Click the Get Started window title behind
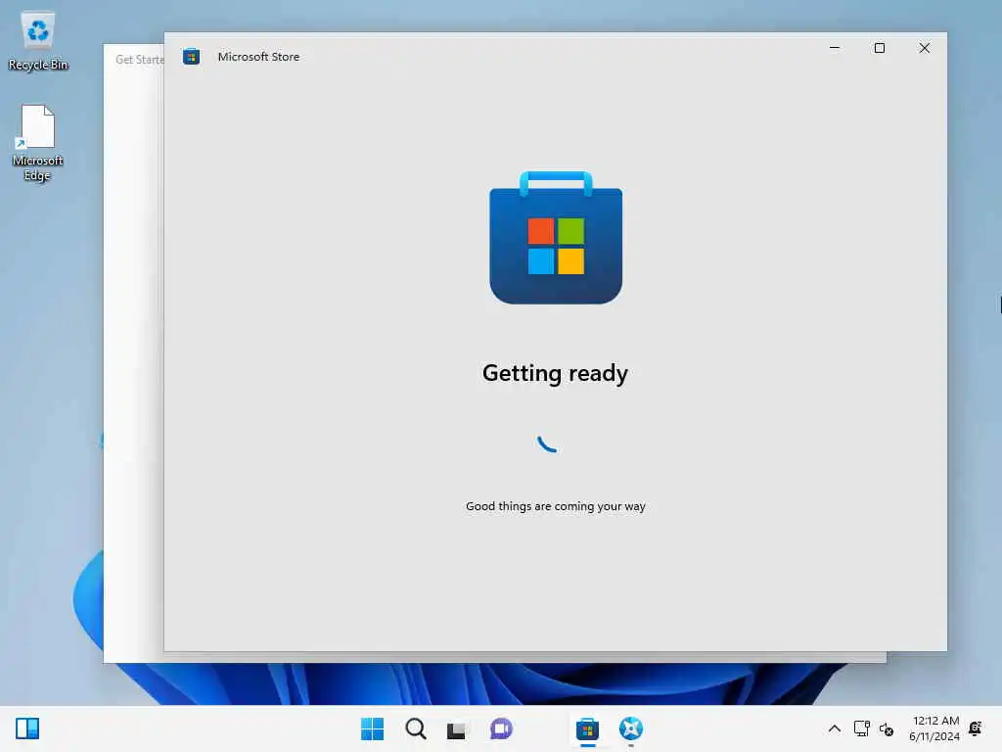The width and height of the screenshot is (1002, 752). tap(139, 60)
